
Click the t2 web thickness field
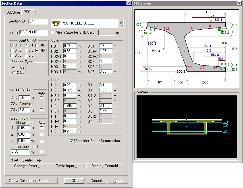pos(24,134)
